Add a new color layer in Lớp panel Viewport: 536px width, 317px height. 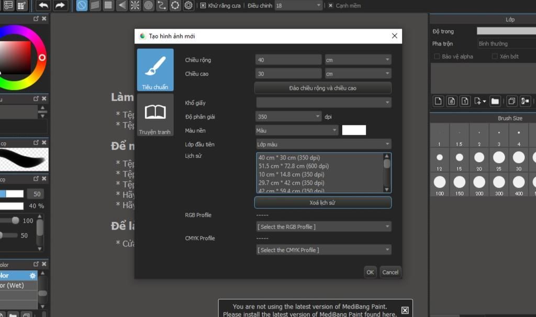438,101
